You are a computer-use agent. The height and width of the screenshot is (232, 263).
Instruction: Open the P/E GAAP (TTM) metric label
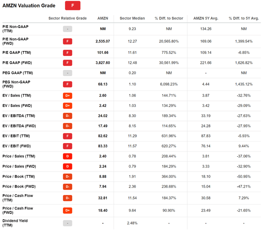click(x=17, y=53)
